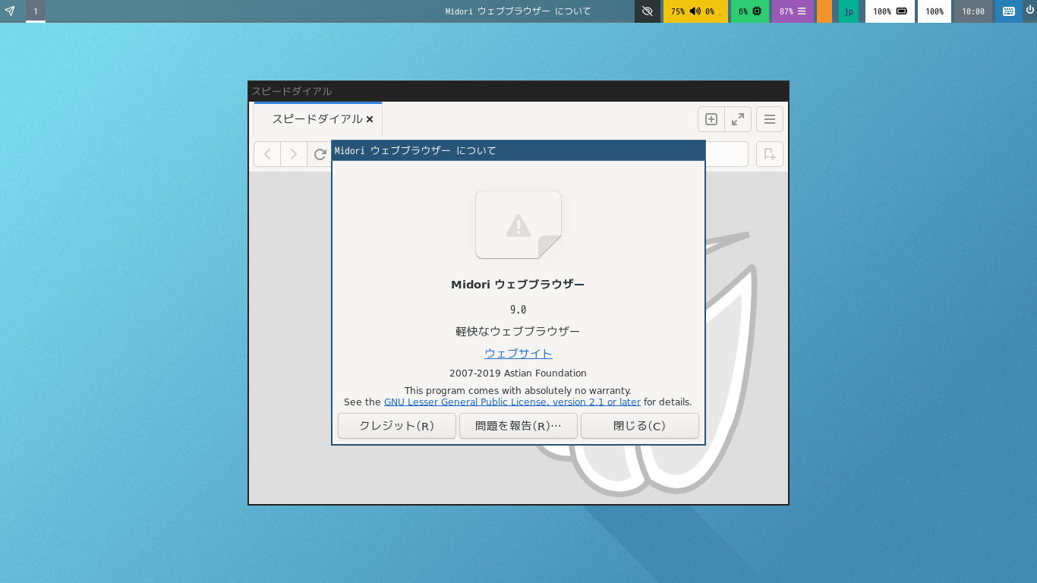Focus the Midori address bar
Image resolution: width=1037 pixels, height=583 pixels.
[727, 154]
